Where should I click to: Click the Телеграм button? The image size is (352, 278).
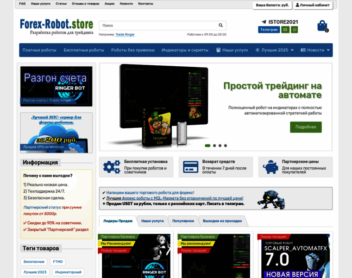(x=269, y=30)
